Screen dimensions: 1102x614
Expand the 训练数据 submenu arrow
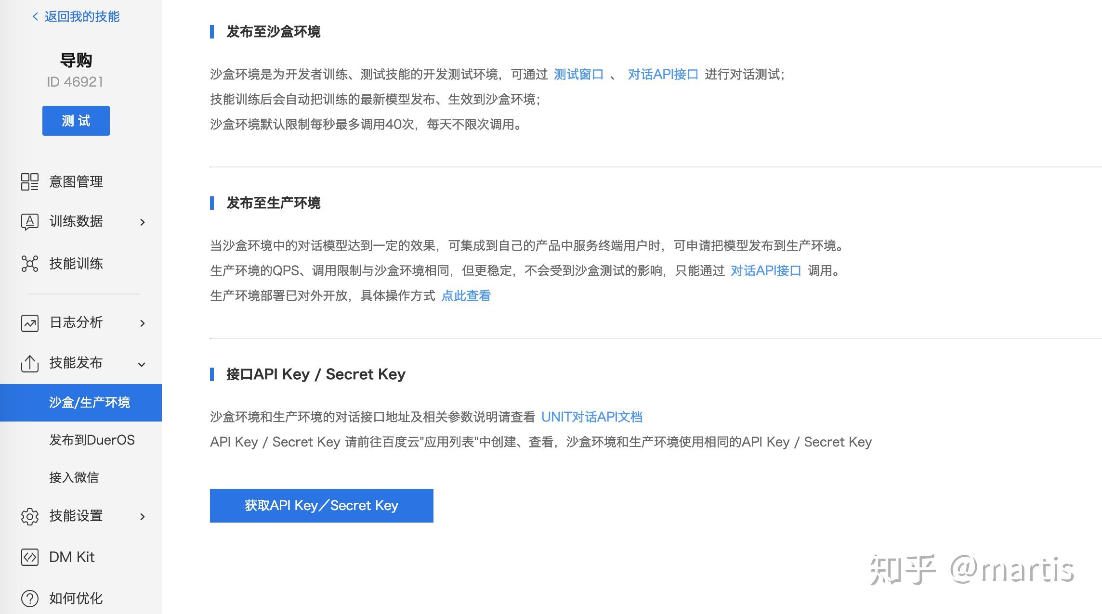point(142,222)
